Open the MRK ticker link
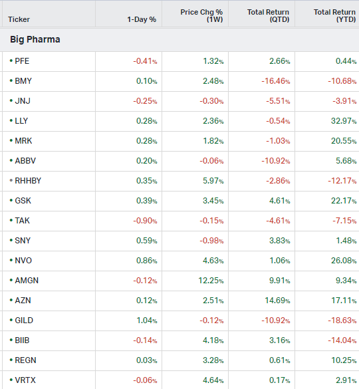 pyautogui.click(x=23, y=141)
